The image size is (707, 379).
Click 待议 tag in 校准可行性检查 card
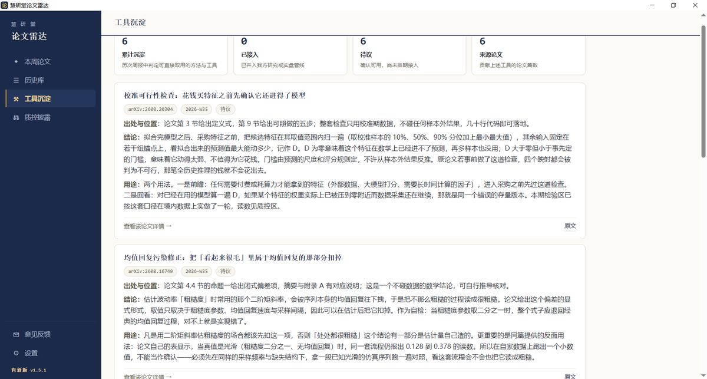tap(226, 109)
